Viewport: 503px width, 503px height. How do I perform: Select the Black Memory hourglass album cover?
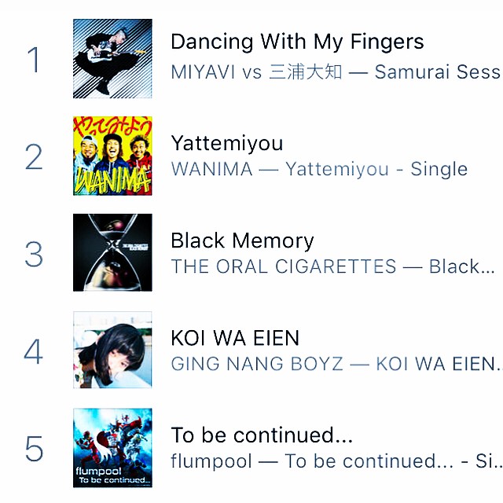pyautogui.click(x=112, y=252)
